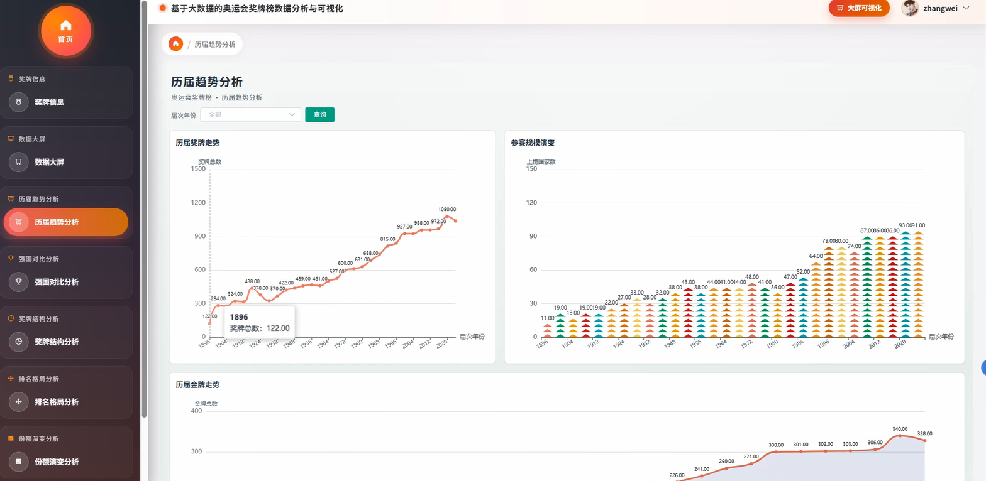
Task: Go to 首页 via the orange home circle
Action: (66, 30)
